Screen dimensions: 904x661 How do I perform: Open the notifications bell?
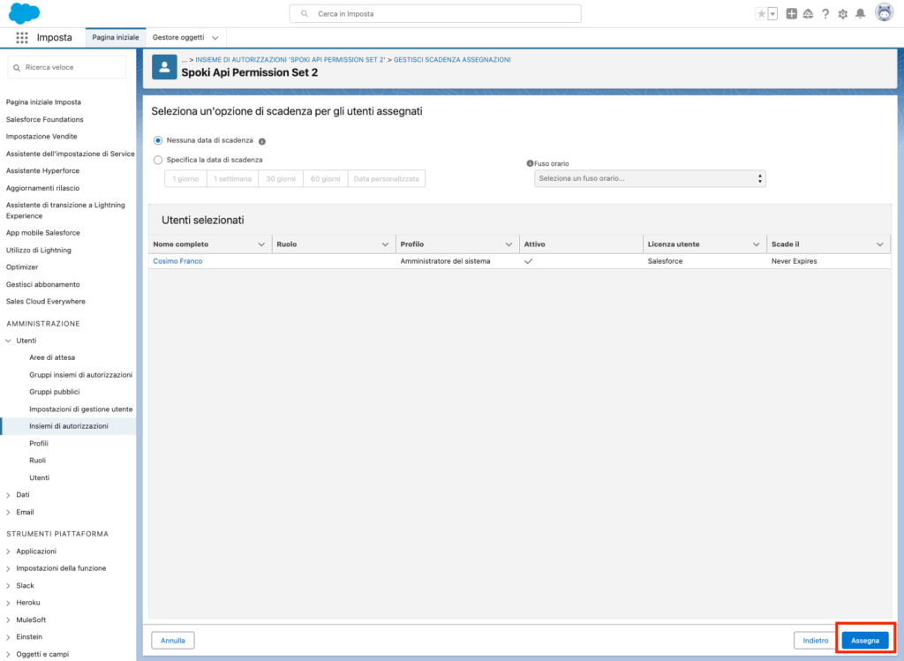(x=860, y=14)
